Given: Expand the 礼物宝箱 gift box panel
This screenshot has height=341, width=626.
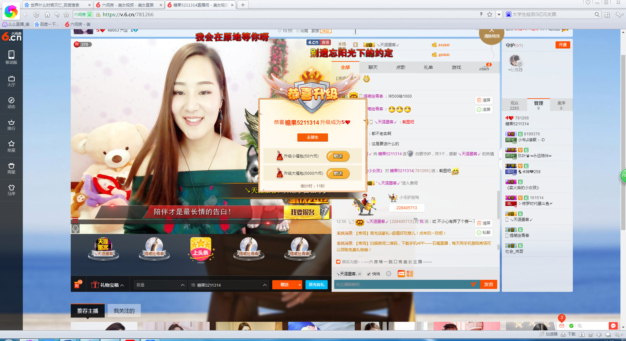Looking at the screenshot, I should 107,285.
